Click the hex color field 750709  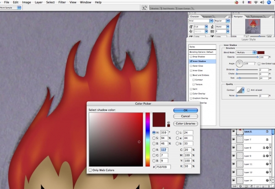163,167
